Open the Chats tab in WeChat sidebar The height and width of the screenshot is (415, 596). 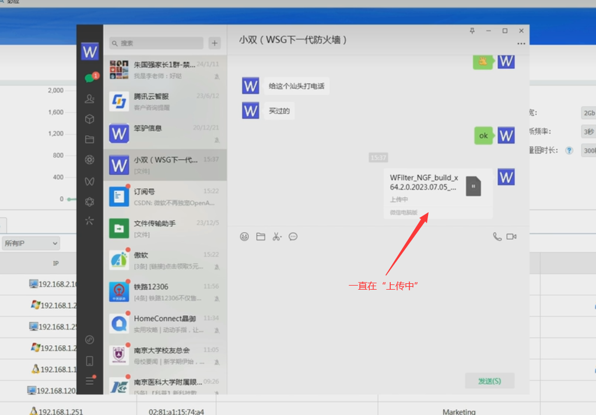pos(89,78)
